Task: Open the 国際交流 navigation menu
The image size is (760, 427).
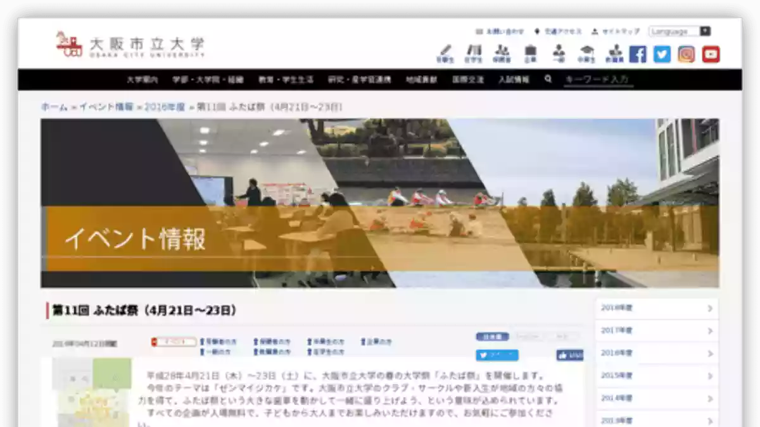Action: (468, 80)
